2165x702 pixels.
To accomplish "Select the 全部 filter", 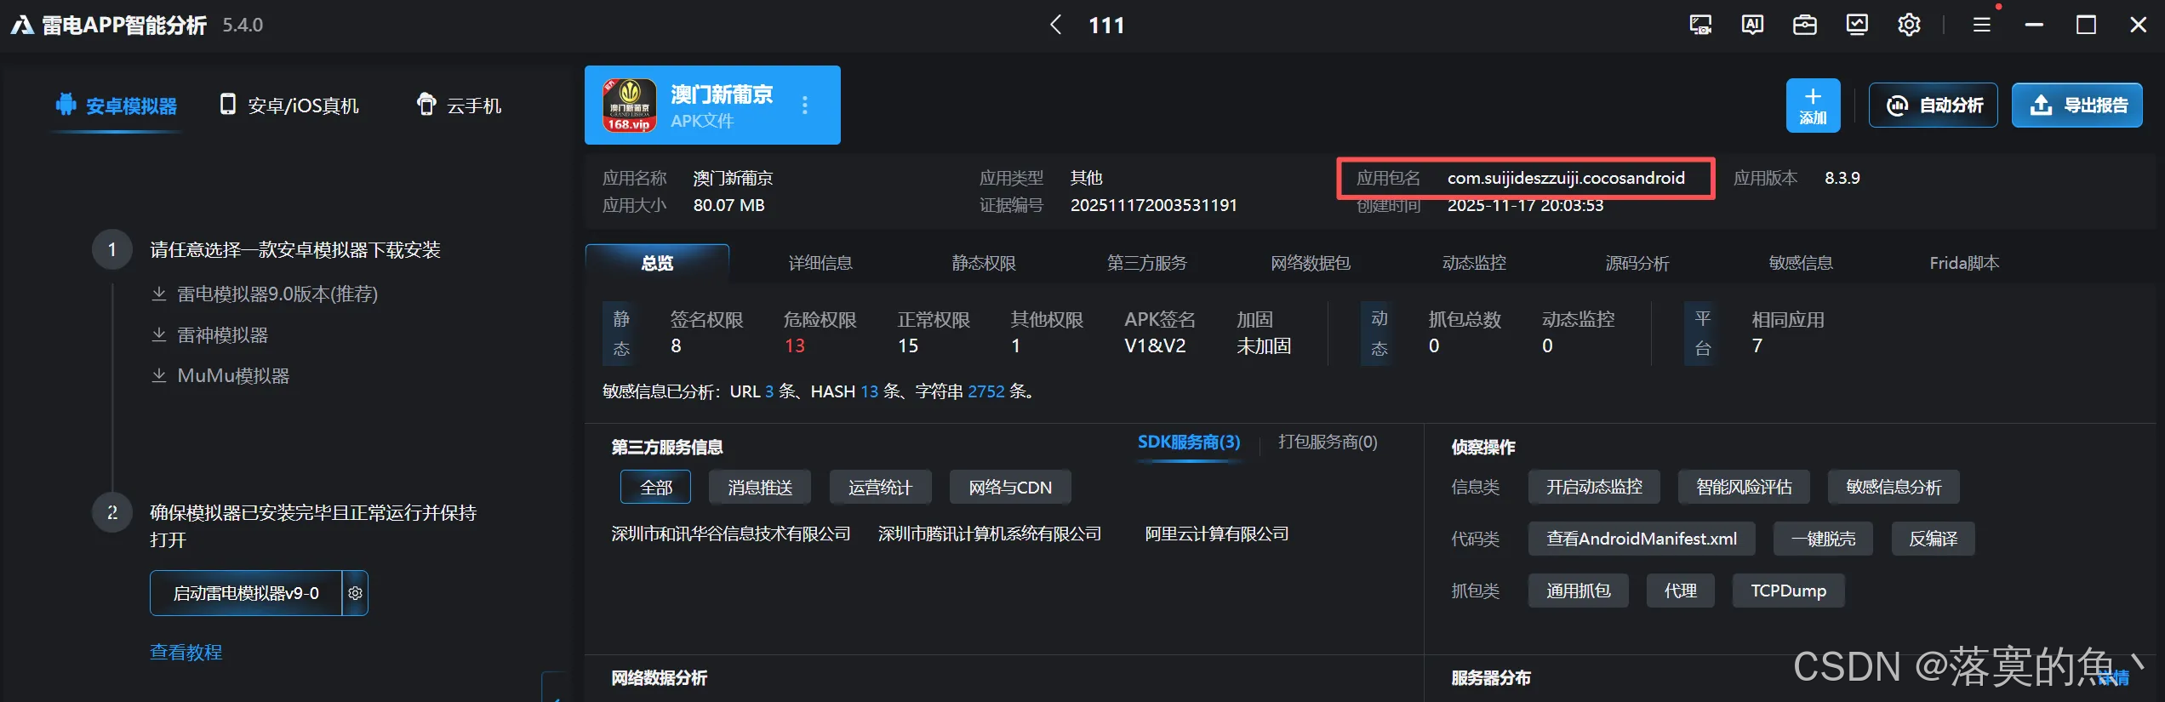I will [x=655, y=488].
